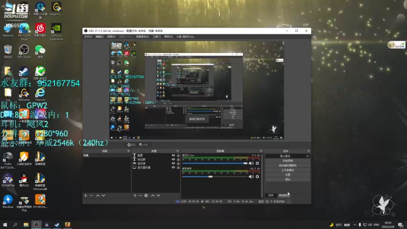Image resolution: width=407 pixels, height=229 pixels.
Task: Pop out the Scenes dock via its header icon
Action: point(128,151)
